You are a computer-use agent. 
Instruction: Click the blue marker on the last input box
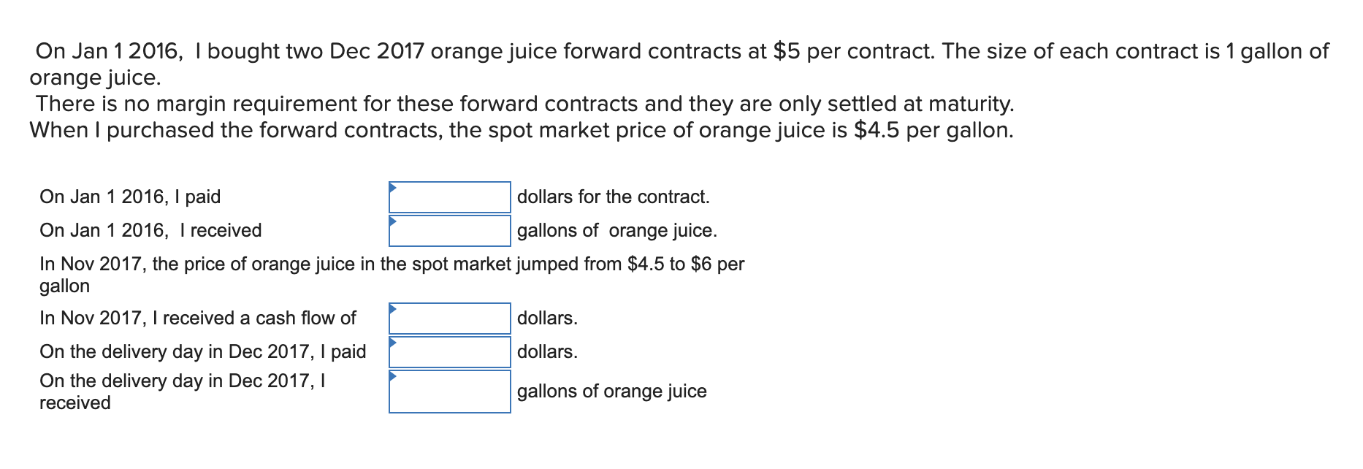point(394,377)
